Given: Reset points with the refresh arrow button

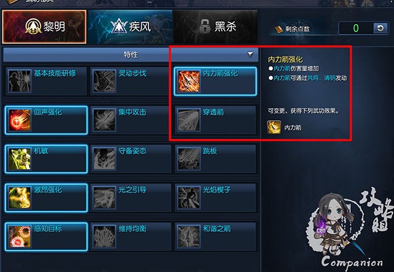Looking at the screenshot, I should pyautogui.click(x=381, y=28).
